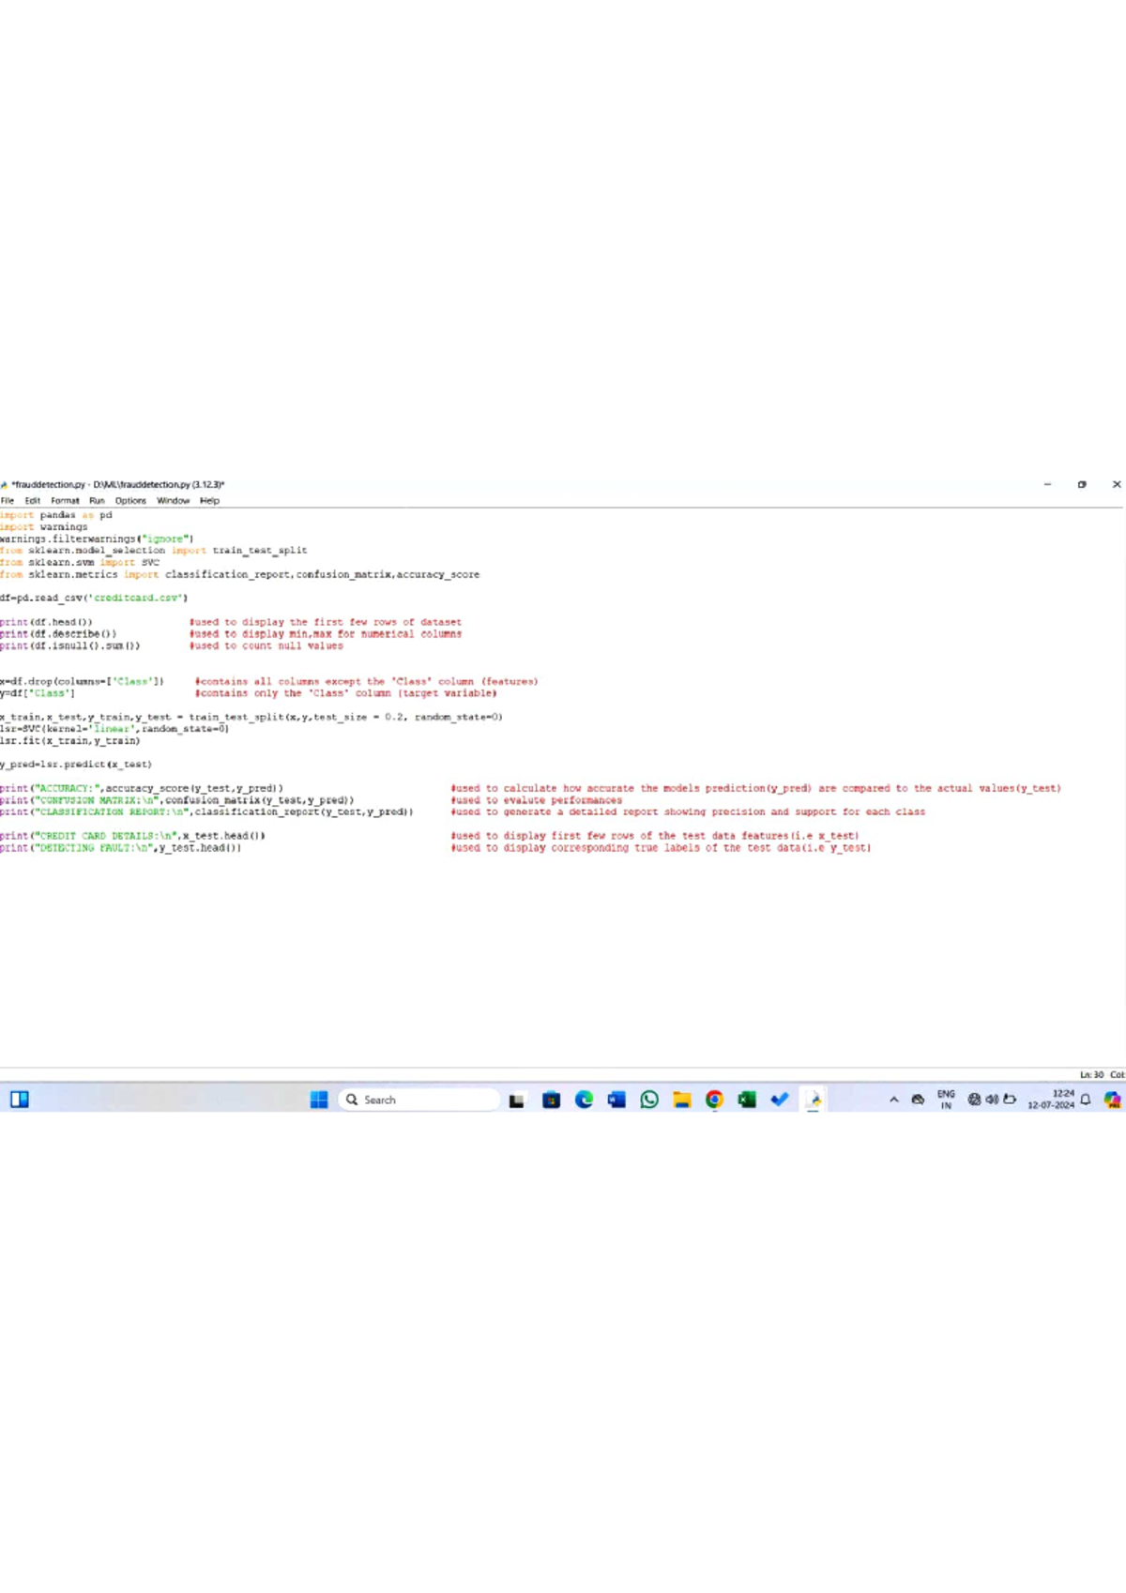Click the print CREDIT CARD DETAILS statement
The width and height of the screenshot is (1126, 1593).
[133, 836]
